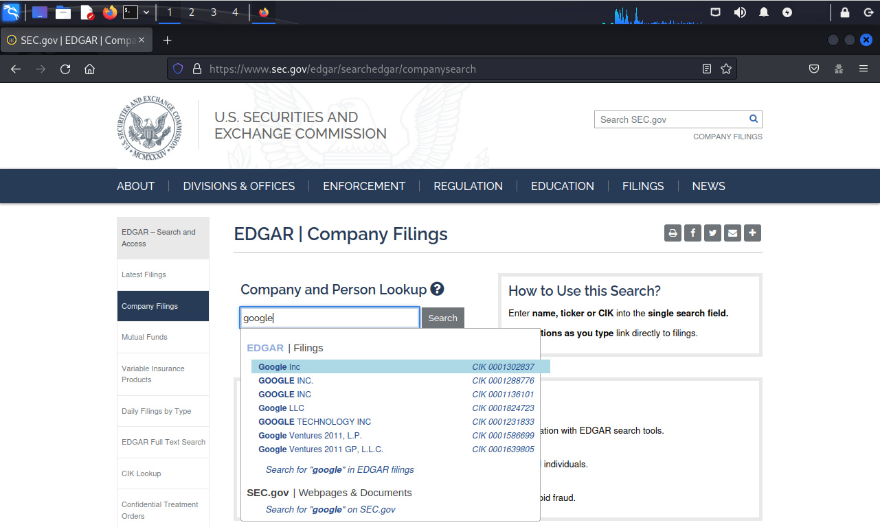Screen dimensions: 880x527
Task: Open the FILINGS navigation menu
Action: 642,186
